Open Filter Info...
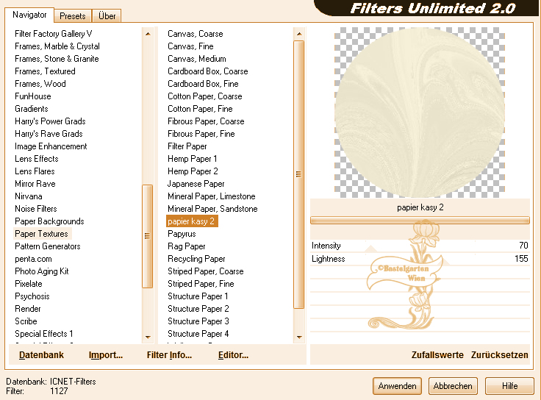The height and width of the screenshot is (400, 541). 169,355
